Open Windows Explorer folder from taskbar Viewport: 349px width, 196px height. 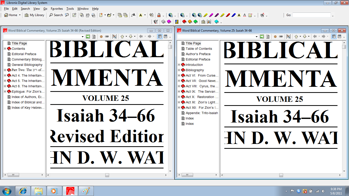(x=39, y=191)
